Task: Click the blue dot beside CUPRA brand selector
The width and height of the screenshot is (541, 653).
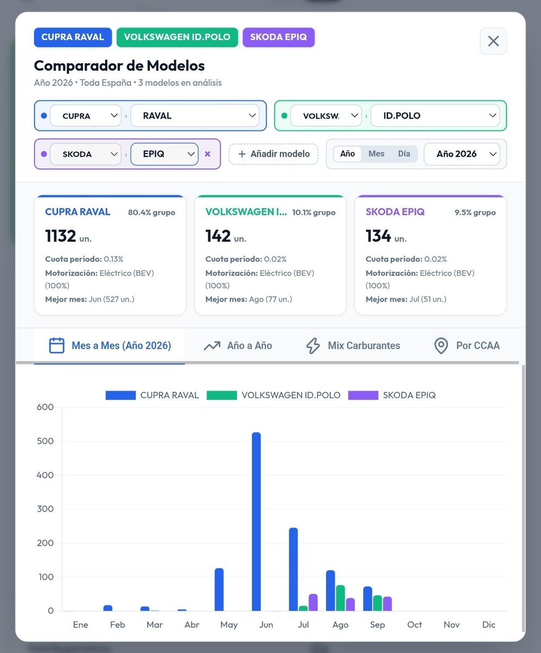Action: click(43, 115)
